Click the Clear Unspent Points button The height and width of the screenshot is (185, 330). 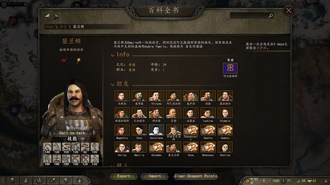pyautogui.click(x=196, y=176)
